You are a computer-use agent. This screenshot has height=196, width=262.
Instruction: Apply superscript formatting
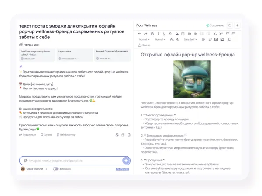tap(221, 34)
